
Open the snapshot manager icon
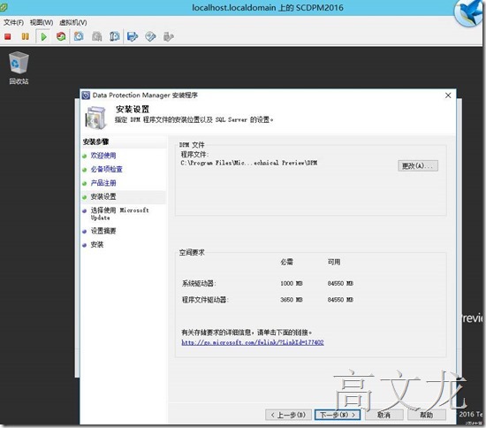tap(114, 36)
